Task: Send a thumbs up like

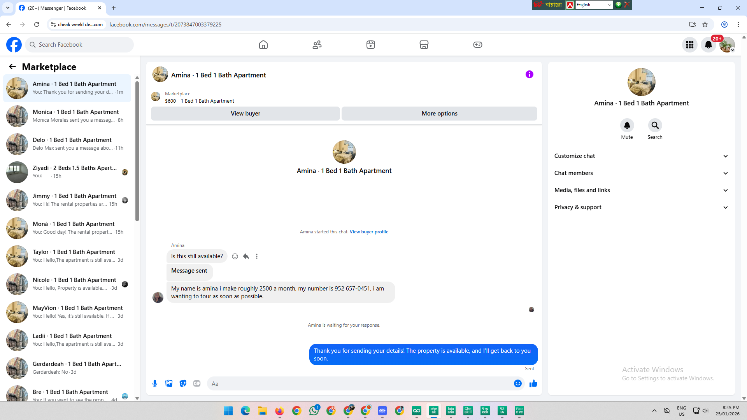Action: 533,383
